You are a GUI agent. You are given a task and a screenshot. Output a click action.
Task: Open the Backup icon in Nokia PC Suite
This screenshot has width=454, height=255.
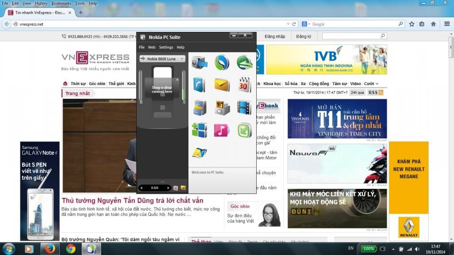[x=199, y=63]
